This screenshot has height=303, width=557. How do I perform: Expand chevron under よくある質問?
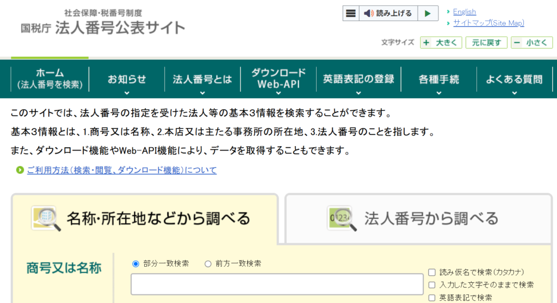(x=515, y=93)
